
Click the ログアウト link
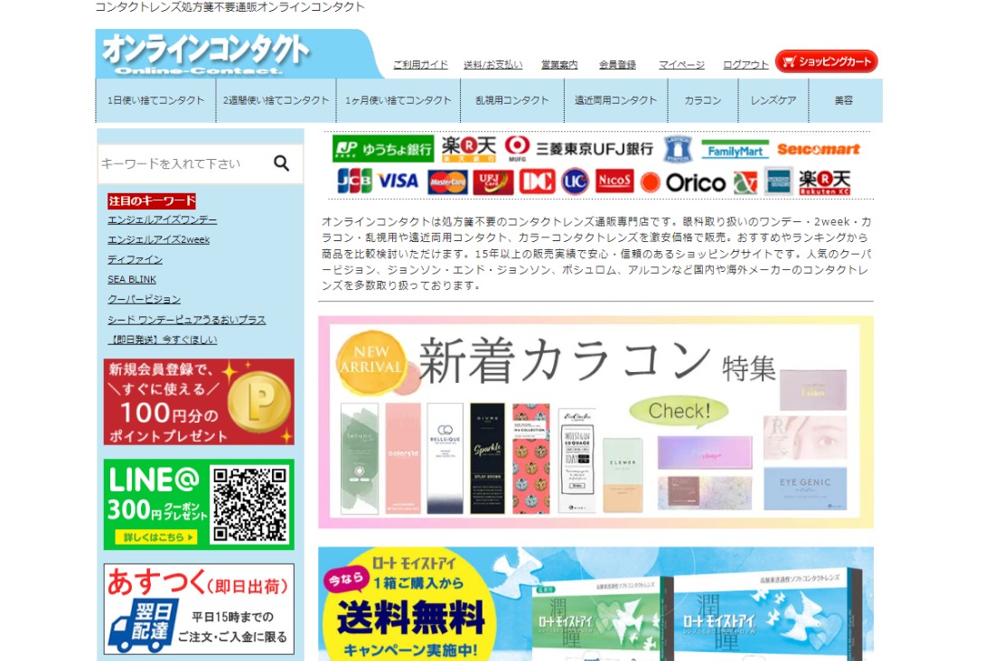tap(745, 65)
